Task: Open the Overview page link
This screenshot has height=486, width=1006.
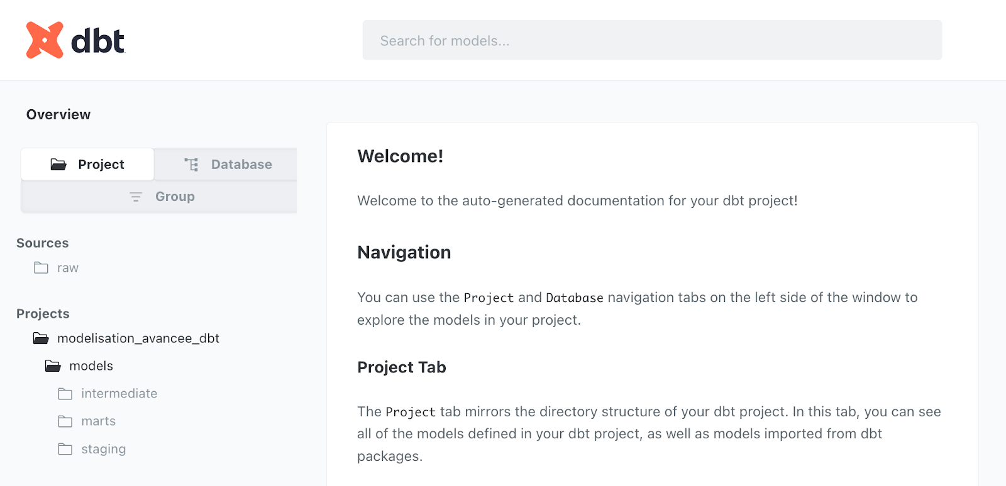Action: coord(58,114)
